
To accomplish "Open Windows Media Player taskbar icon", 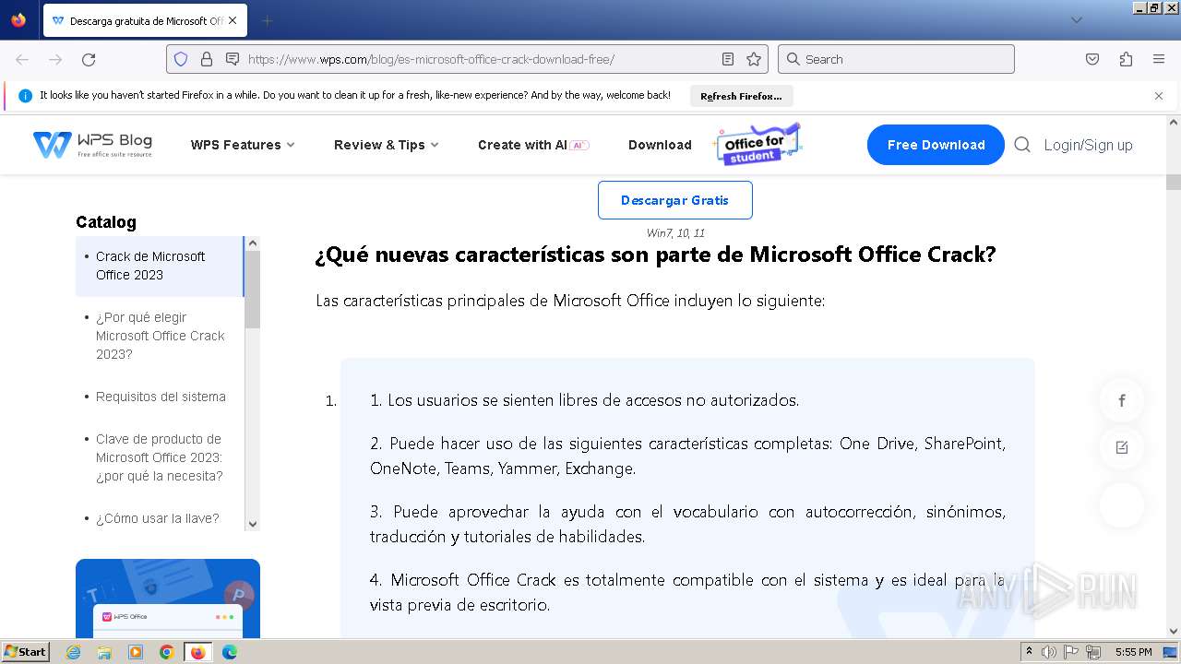I will tap(136, 652).
